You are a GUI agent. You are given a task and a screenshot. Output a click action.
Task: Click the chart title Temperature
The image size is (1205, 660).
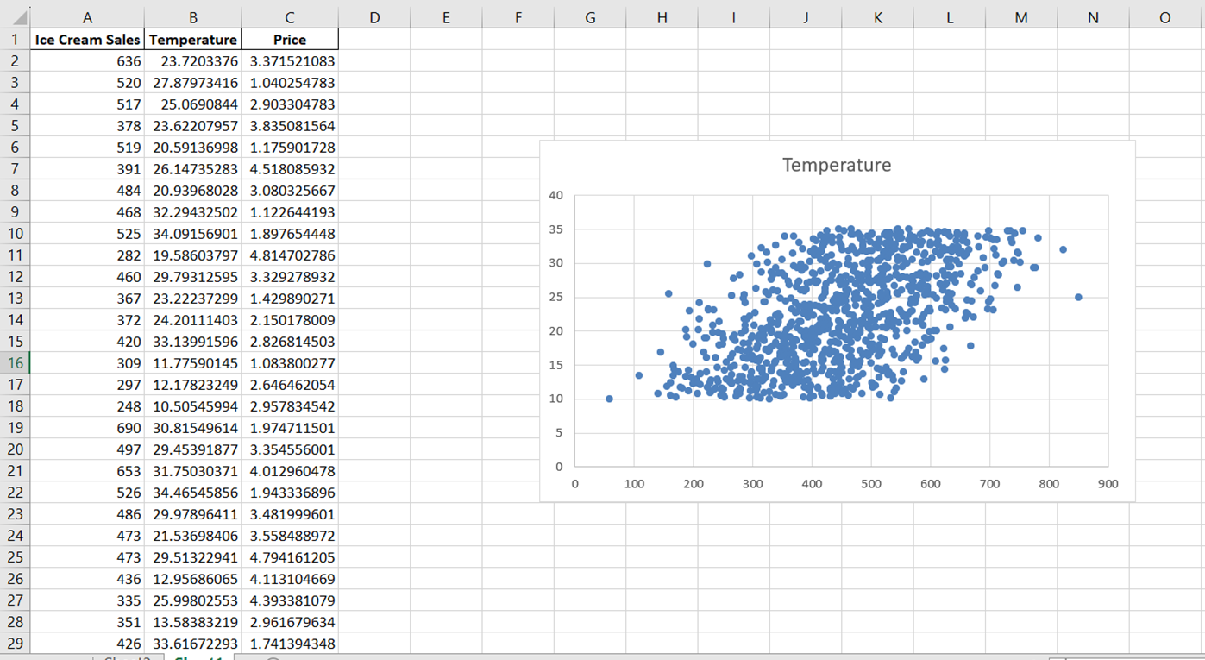pos(836,164)
